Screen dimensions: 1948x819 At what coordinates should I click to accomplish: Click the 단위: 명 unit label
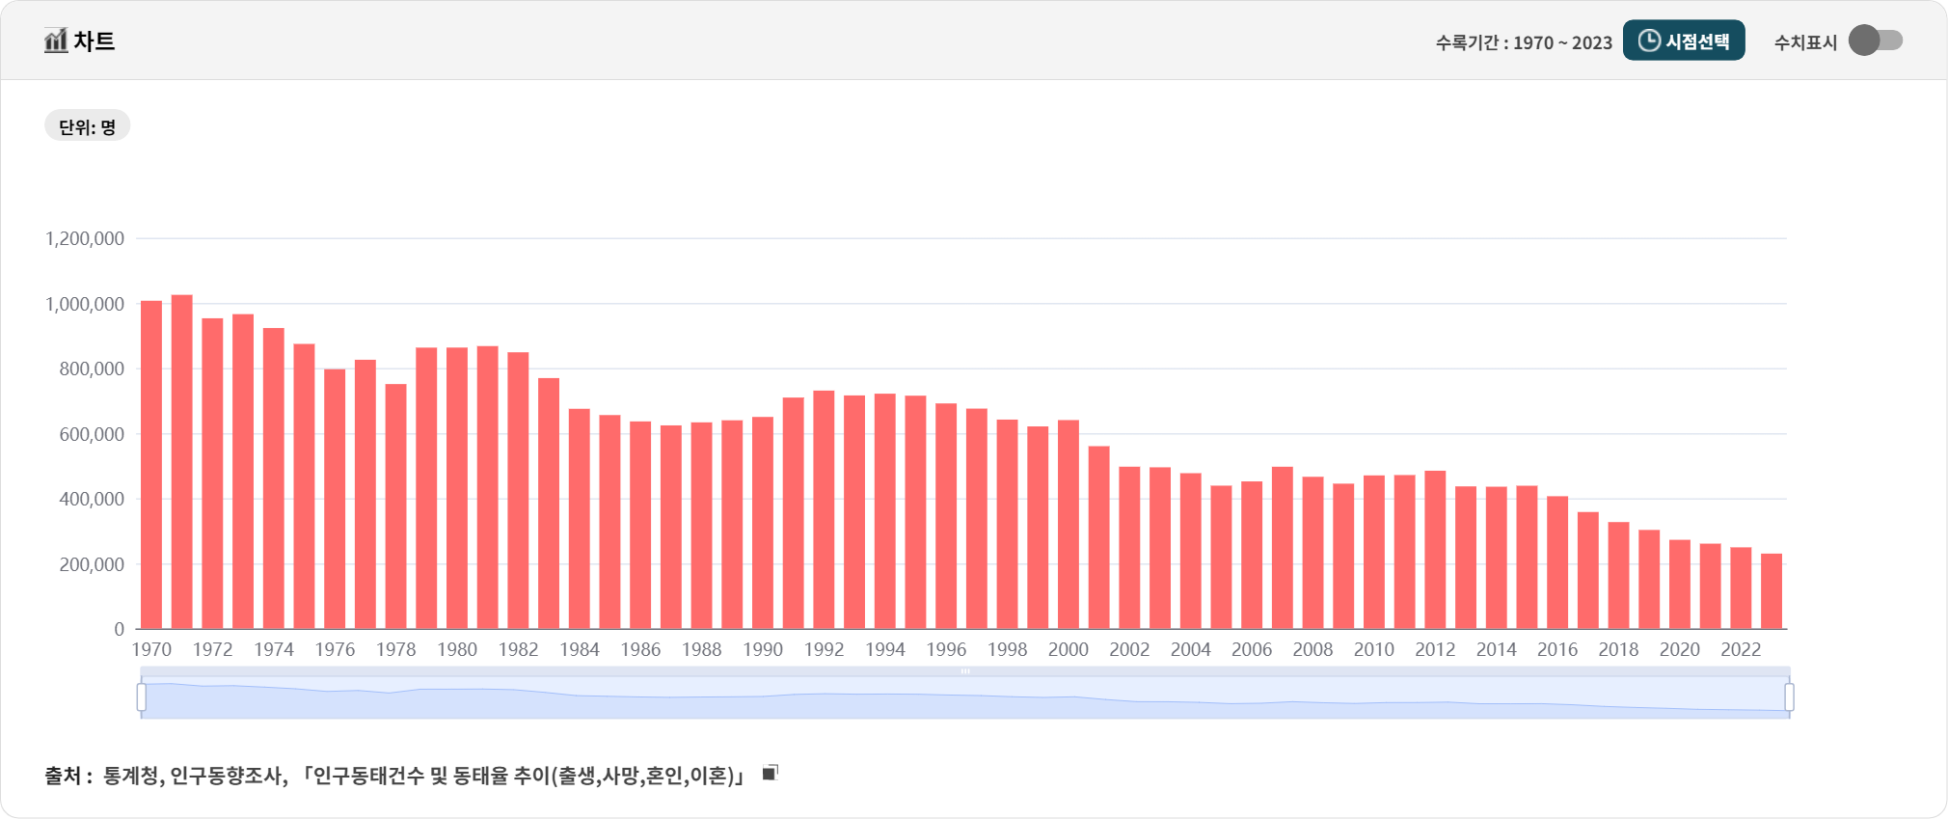click(x=88, y=126)
